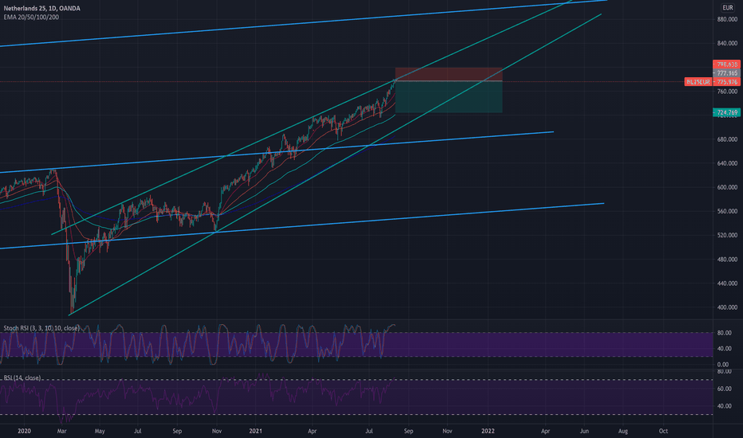Click the 40.00 level on RSI scale
Screen dimensions: 743x438
click(x=723, y=406)
